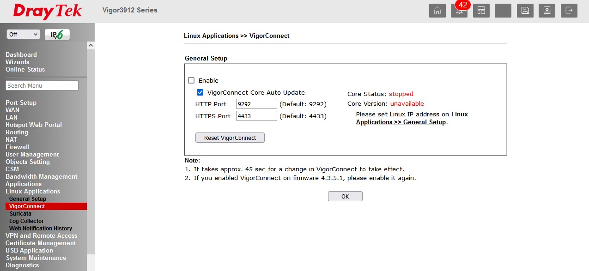Expand VPN and Remote Access menu
Image resolution: width=589 pixels, height=271 pixels.
click(41, 235)
